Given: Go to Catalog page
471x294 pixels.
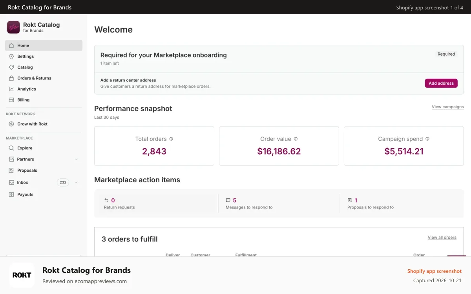Looking at the screenshot, I should coord(44,67).
